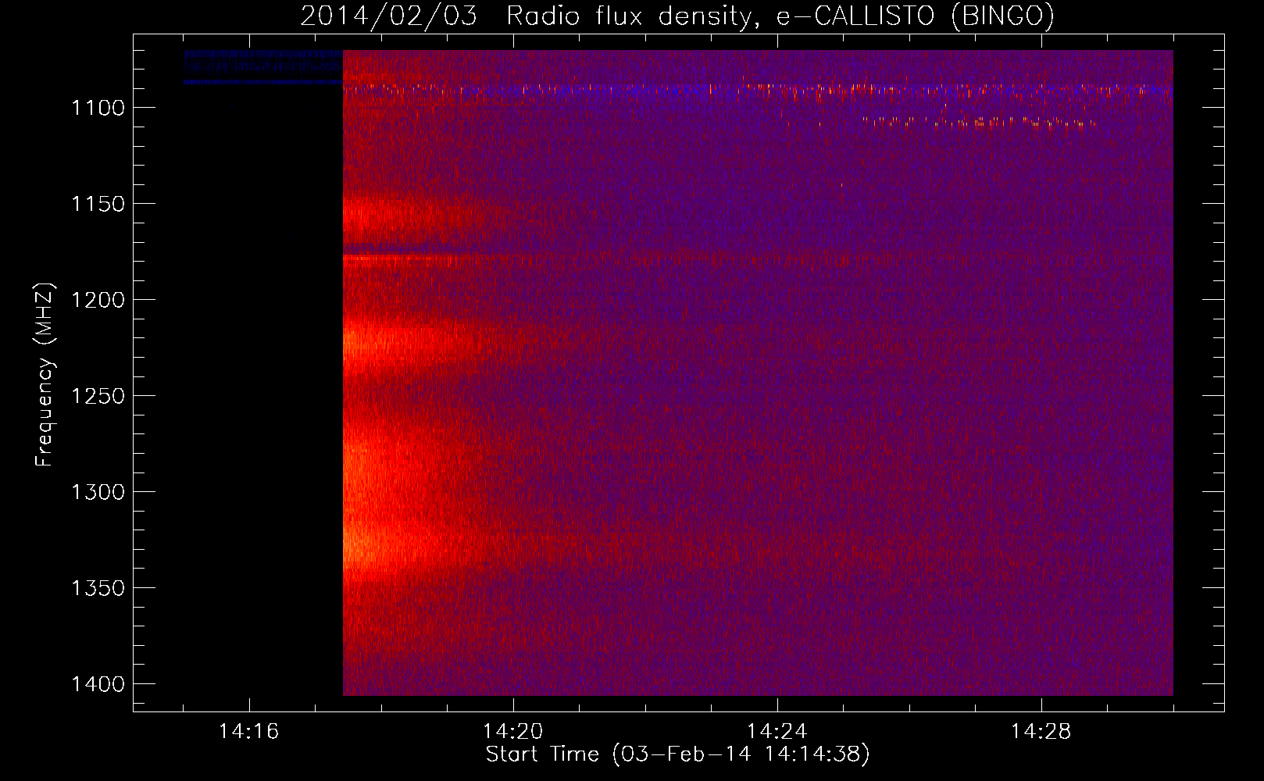Click the 14:16 time tick label

point(249,732)
